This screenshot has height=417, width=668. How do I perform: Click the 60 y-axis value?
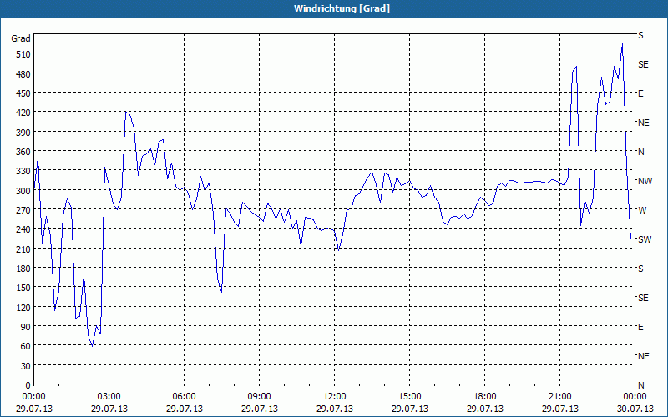click(x=26, y=346)
